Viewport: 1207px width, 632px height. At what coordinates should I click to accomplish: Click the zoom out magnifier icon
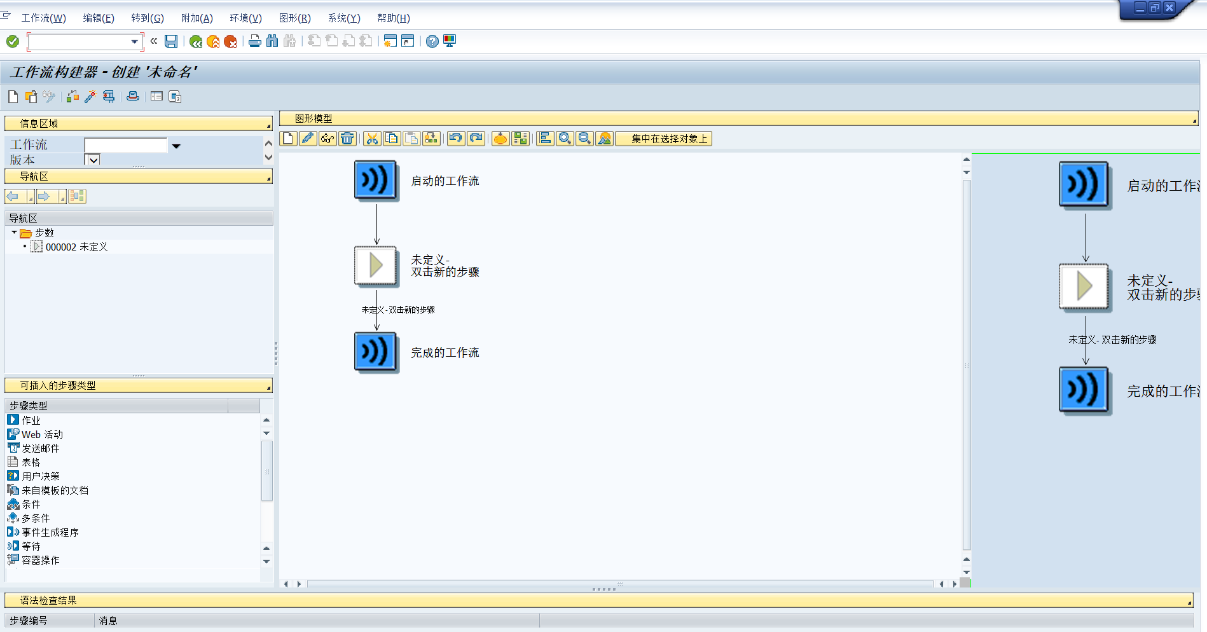[x=584, y=139]
